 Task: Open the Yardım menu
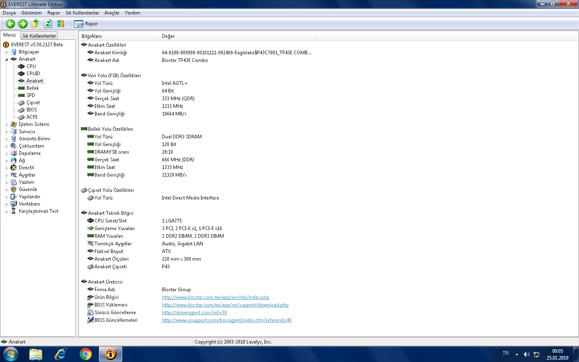click(132, 13)
